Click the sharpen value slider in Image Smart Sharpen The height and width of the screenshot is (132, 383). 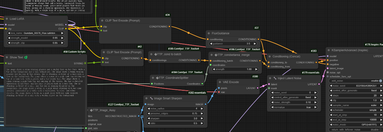176,118
